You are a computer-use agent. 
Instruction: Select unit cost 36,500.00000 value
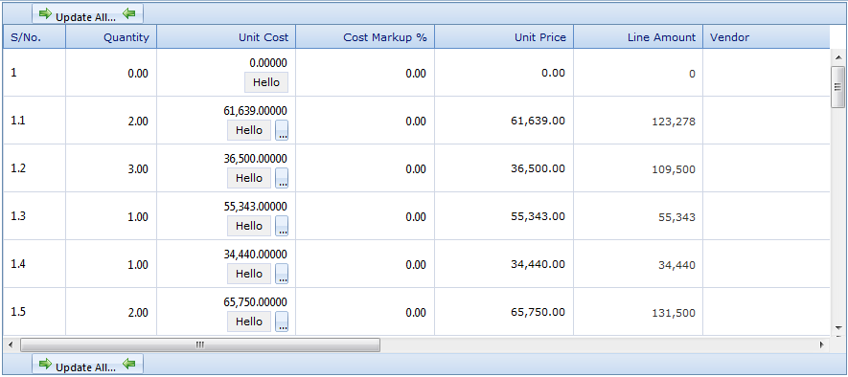point(255,158)
